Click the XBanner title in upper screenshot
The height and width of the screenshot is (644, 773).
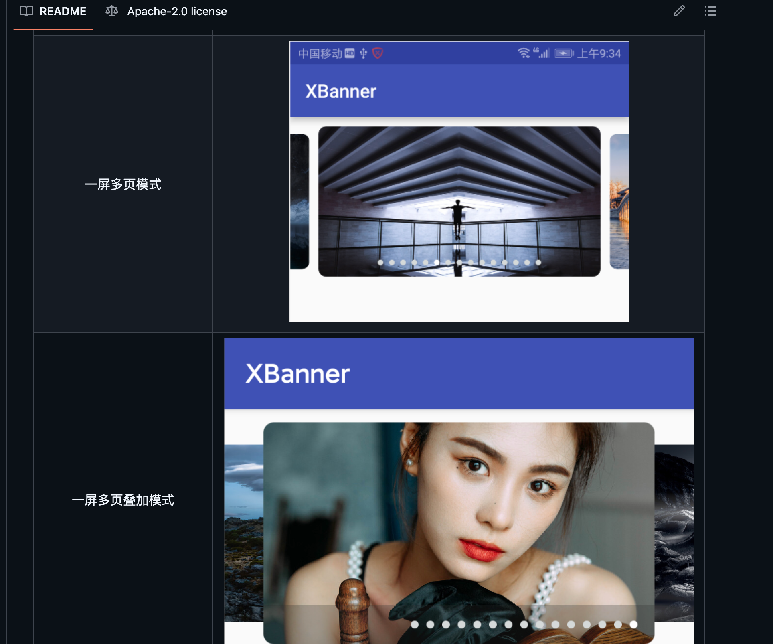point(340,91)
